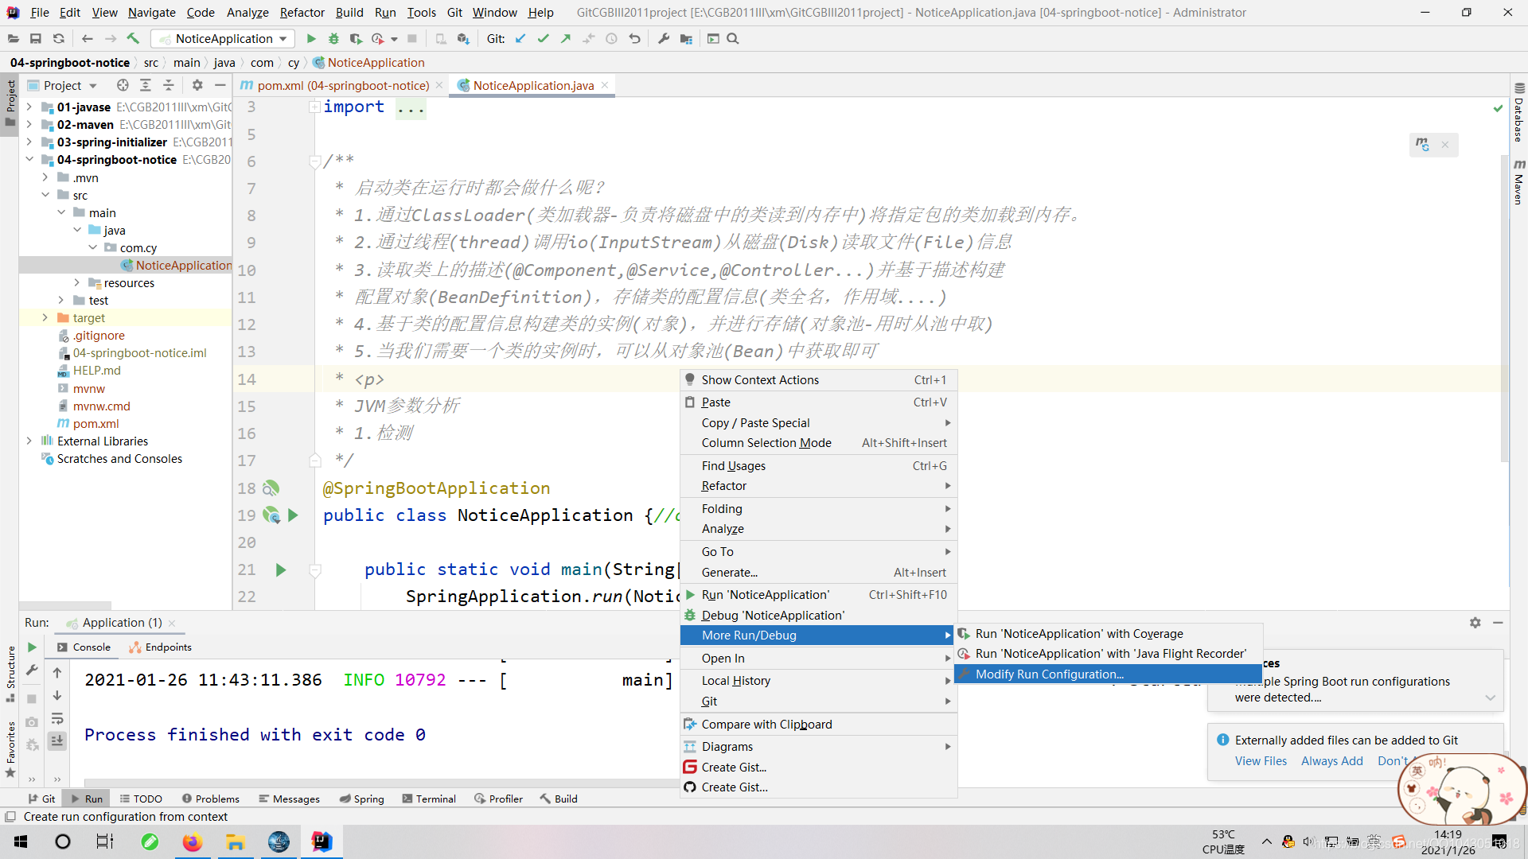1528x859 pixels.
Task: Search everywhere with the magnifier icon
Action: 733,38
